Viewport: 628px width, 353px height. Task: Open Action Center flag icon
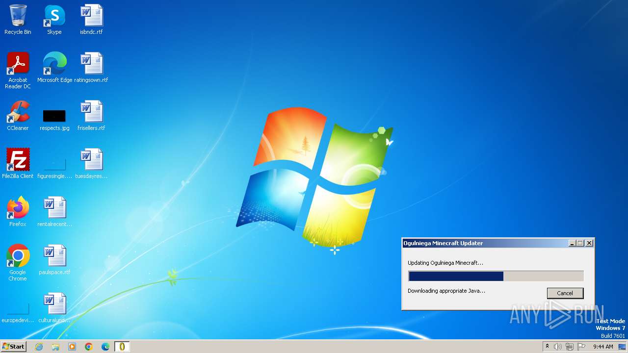(581, 347)
